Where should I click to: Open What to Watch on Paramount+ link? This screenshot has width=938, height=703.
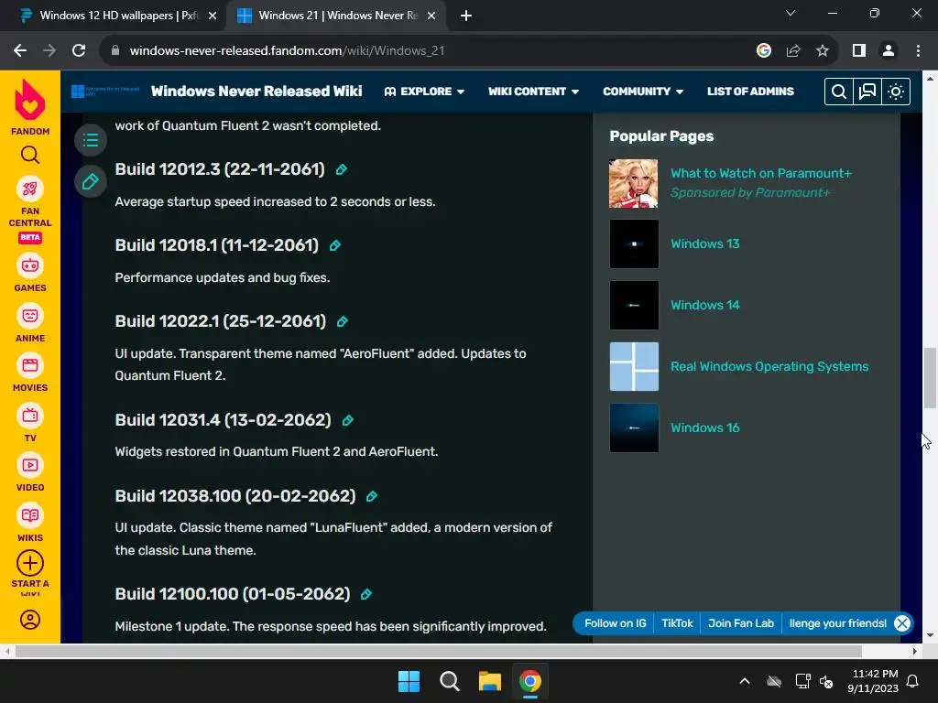(761, 173)
